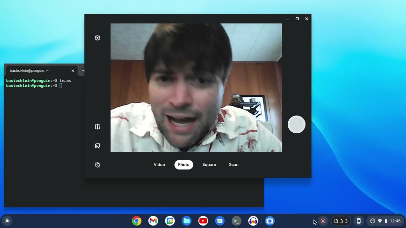Minimize the Camera window
The height and width of the screenshot is (228, 406).
point(288,19)
